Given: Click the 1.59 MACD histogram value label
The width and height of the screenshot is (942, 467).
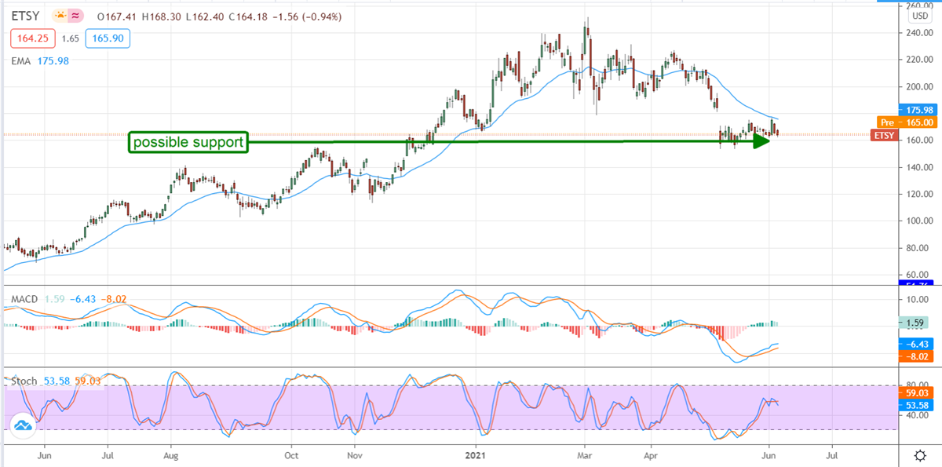Looking at the screenshot, I should [x=914, y=322].
